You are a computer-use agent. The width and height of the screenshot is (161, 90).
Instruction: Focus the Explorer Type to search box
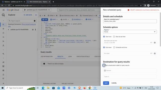[22, 21]
